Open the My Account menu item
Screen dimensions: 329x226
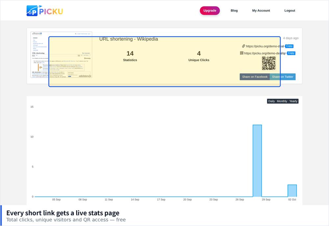[x=261, y=11]
